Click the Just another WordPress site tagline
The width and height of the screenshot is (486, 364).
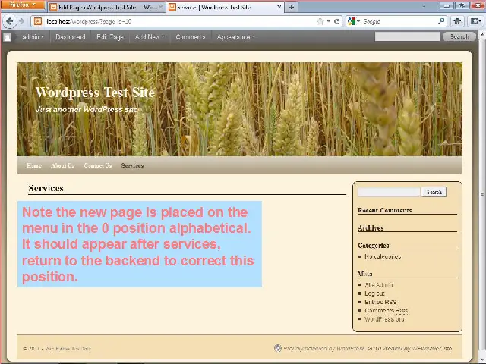(x=88, y=109)
